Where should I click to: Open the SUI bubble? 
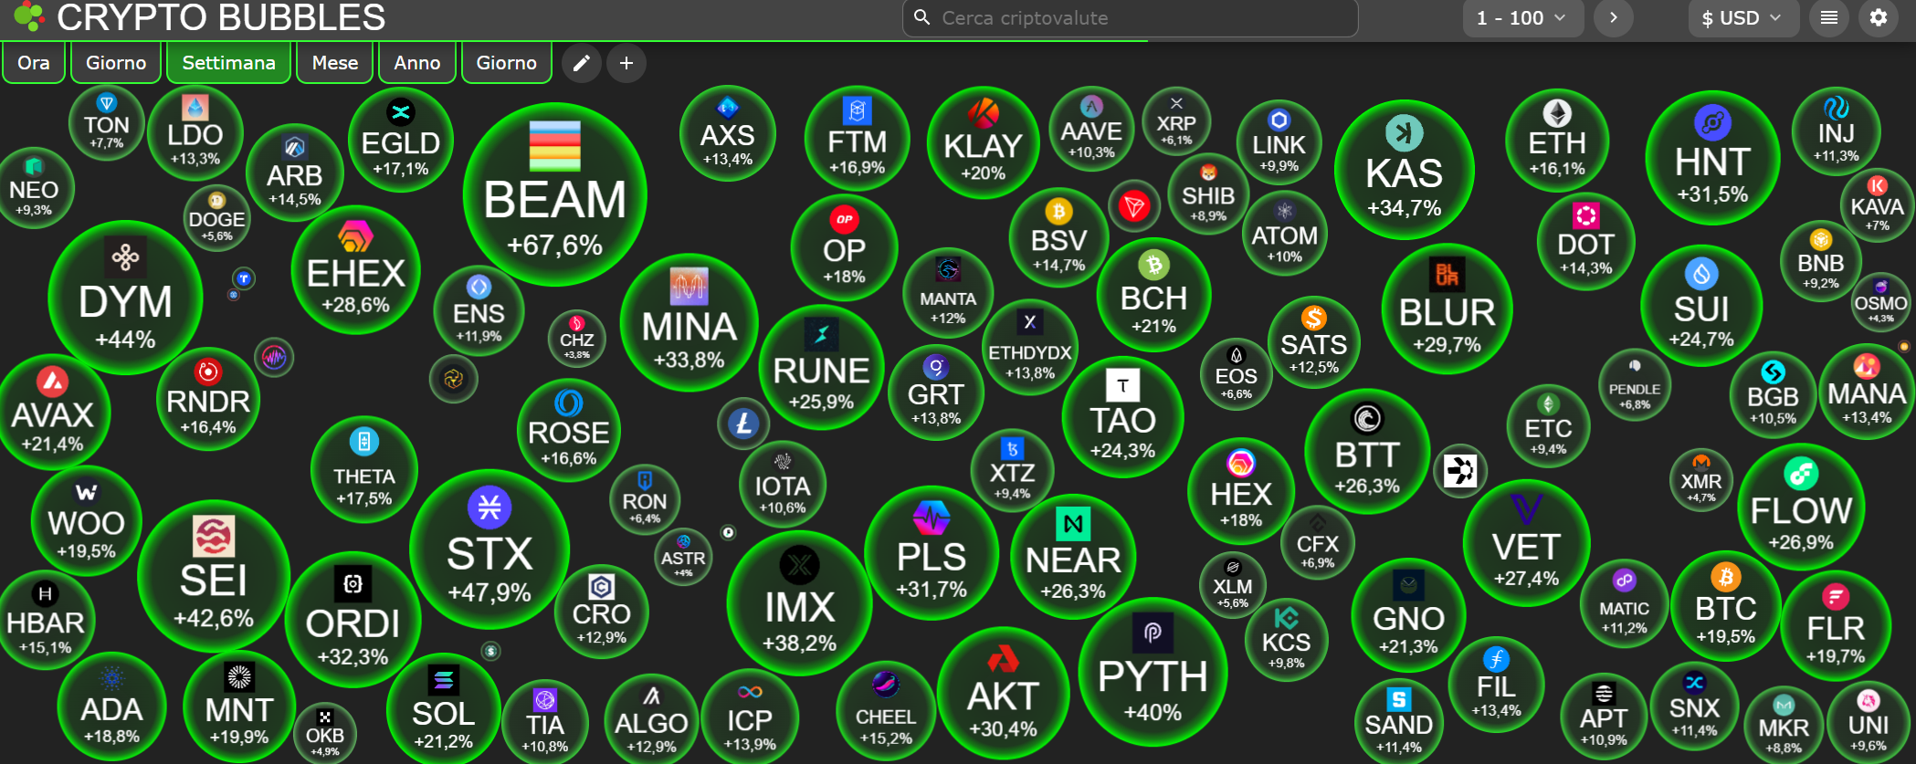1701,306
